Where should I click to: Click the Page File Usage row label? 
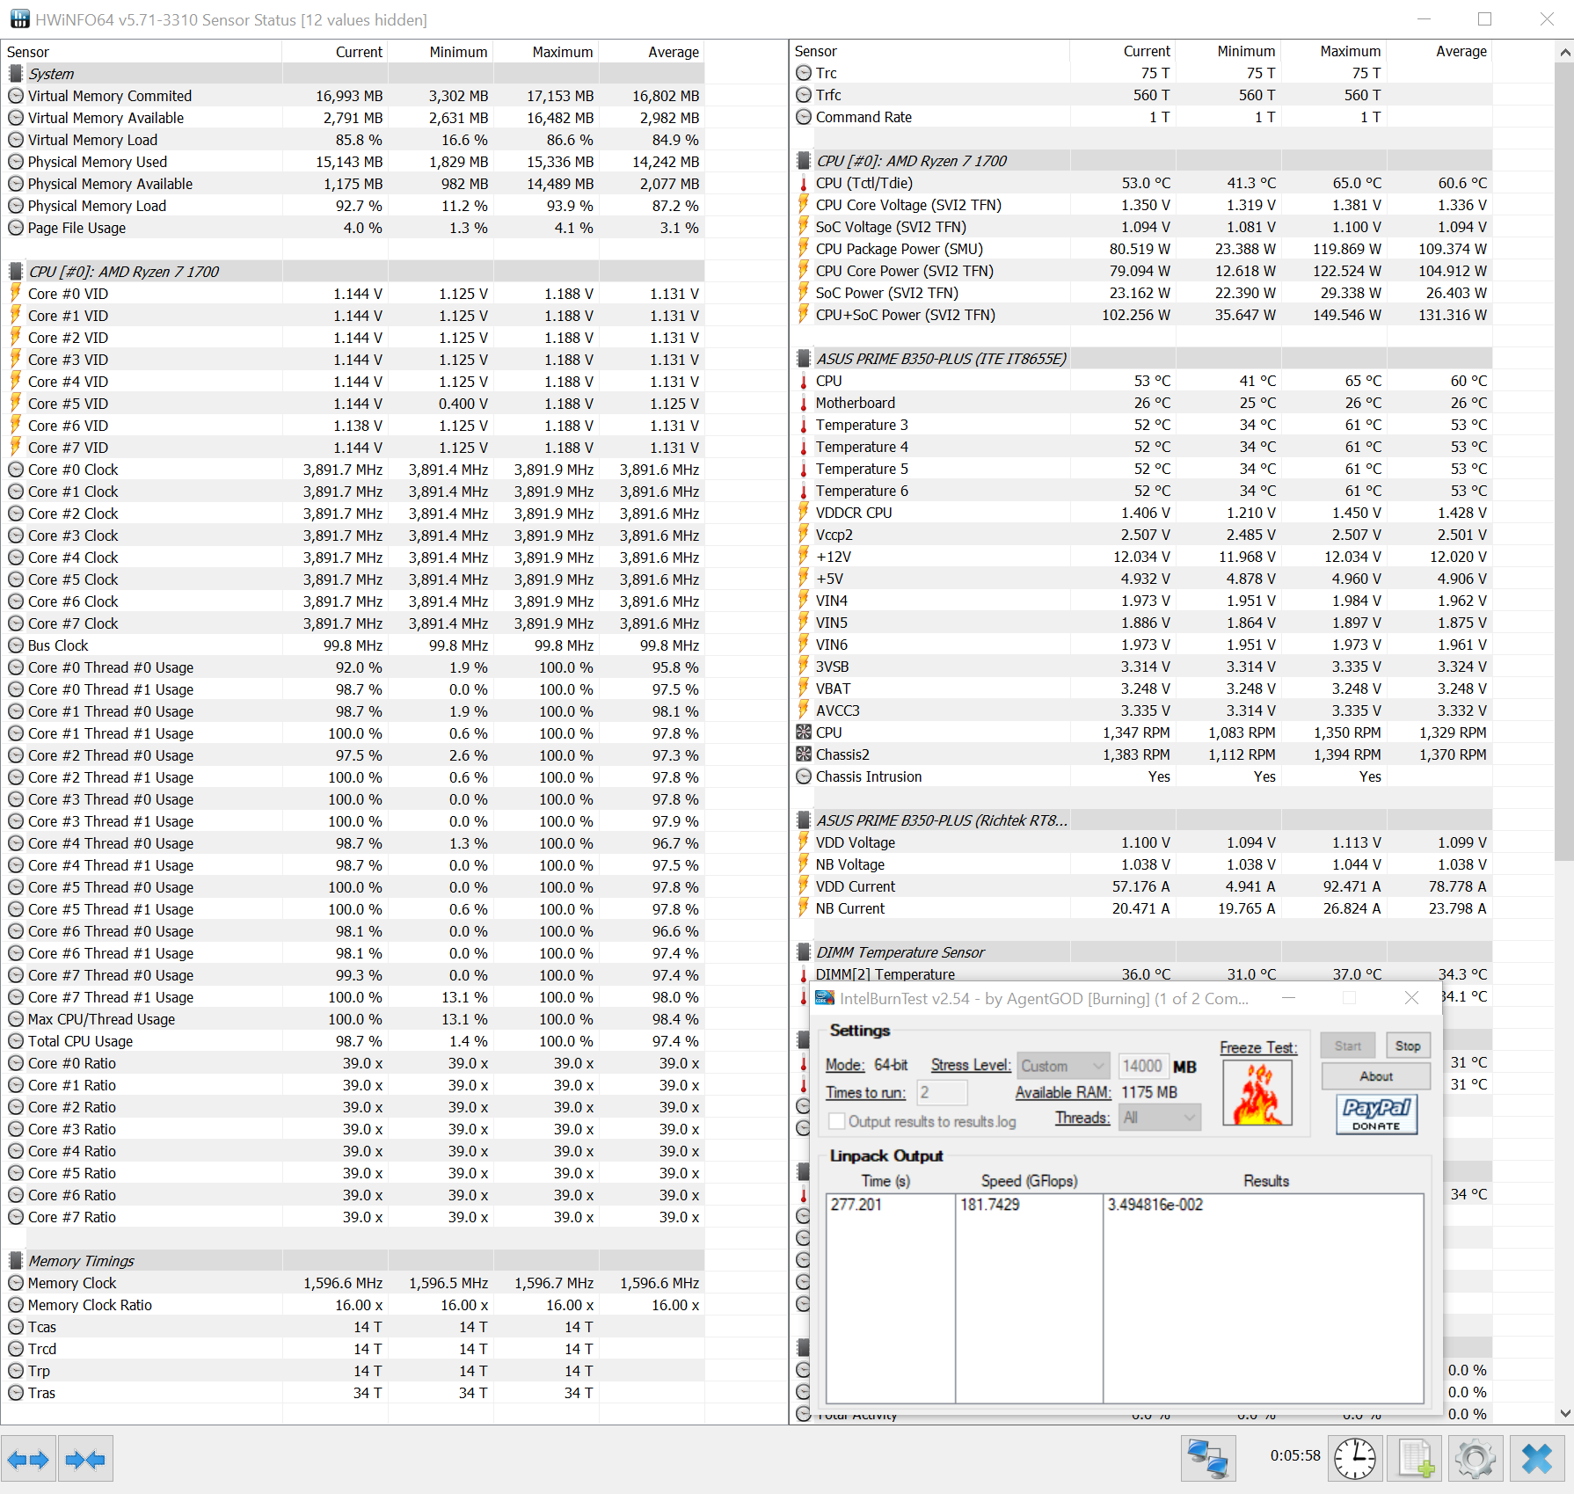pos(77,228)
